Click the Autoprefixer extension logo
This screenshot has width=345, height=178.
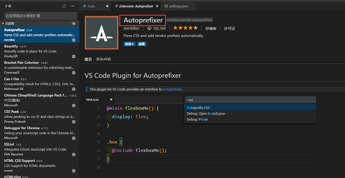coord(101,33)
